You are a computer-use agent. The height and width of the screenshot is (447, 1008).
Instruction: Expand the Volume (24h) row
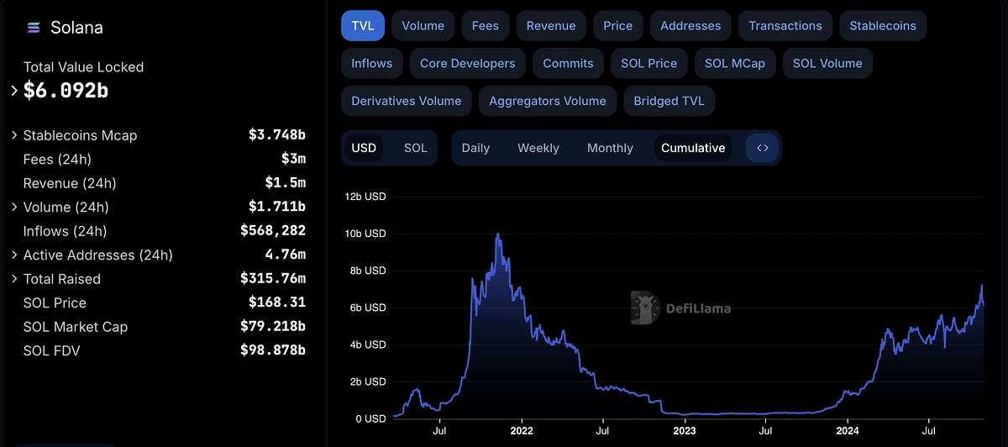click(x=14, y=207)
